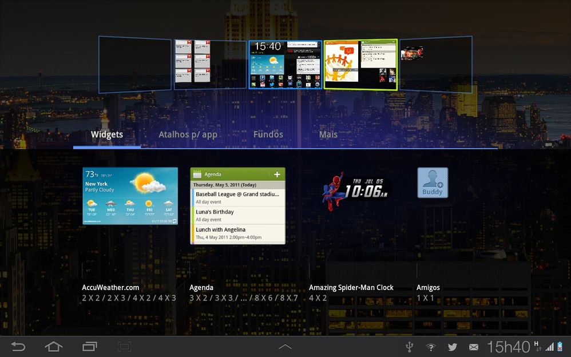Viewport: 571px width, 357px height.
Task: Switch to the Widgets tab
Action: point(107,135)
